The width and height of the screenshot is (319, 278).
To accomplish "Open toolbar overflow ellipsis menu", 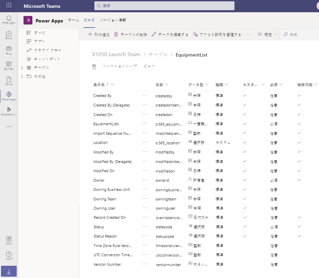I will click(249, 34).
